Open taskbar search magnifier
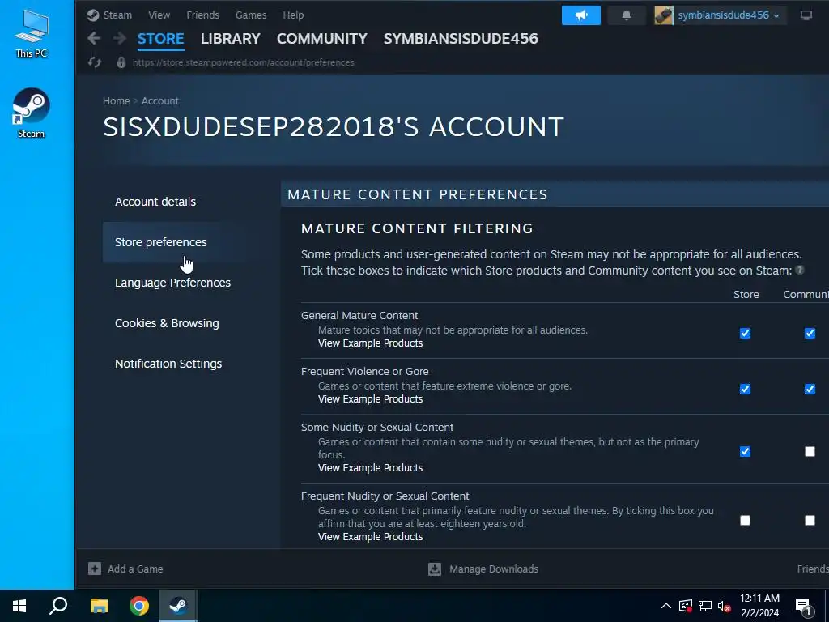Screen dimensions: 829x622 pyautogui.click(x=58, y=606)
